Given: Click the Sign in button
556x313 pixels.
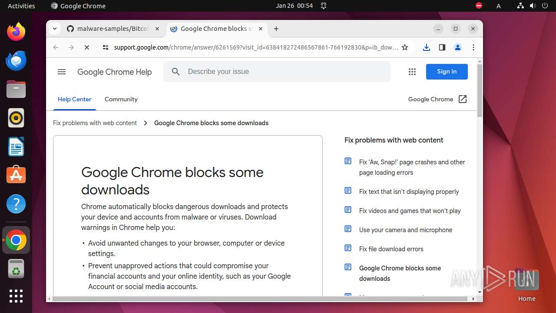Looking at the screenshot, I should coord(447,72).
